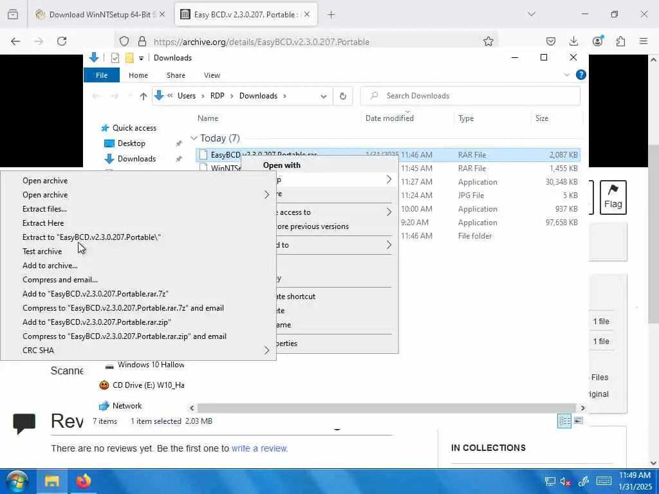Click the shield tracking protection icon
Screen dimensions: 659x494
tap(124, 41)
